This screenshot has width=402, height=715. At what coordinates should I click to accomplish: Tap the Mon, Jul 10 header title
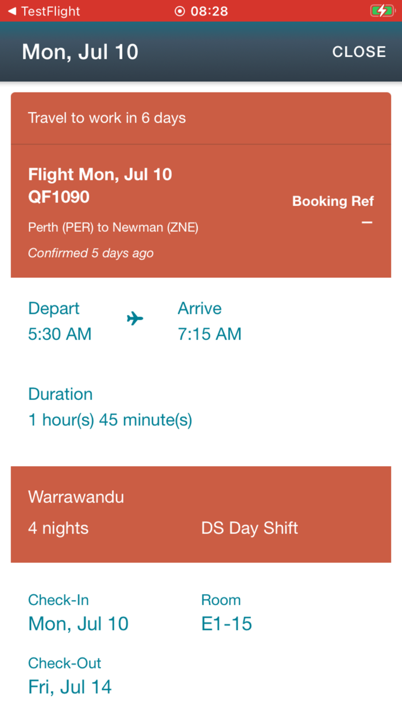tap(80, 52)
